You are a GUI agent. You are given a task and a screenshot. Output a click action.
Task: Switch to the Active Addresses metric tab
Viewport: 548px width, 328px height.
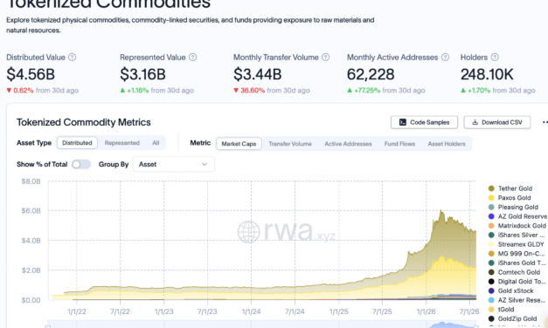348,144
